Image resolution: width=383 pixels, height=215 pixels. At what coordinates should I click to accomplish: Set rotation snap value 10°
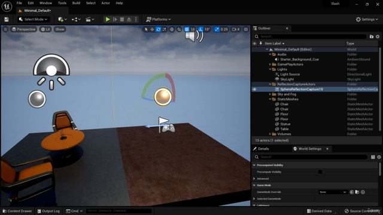[207, 29]
